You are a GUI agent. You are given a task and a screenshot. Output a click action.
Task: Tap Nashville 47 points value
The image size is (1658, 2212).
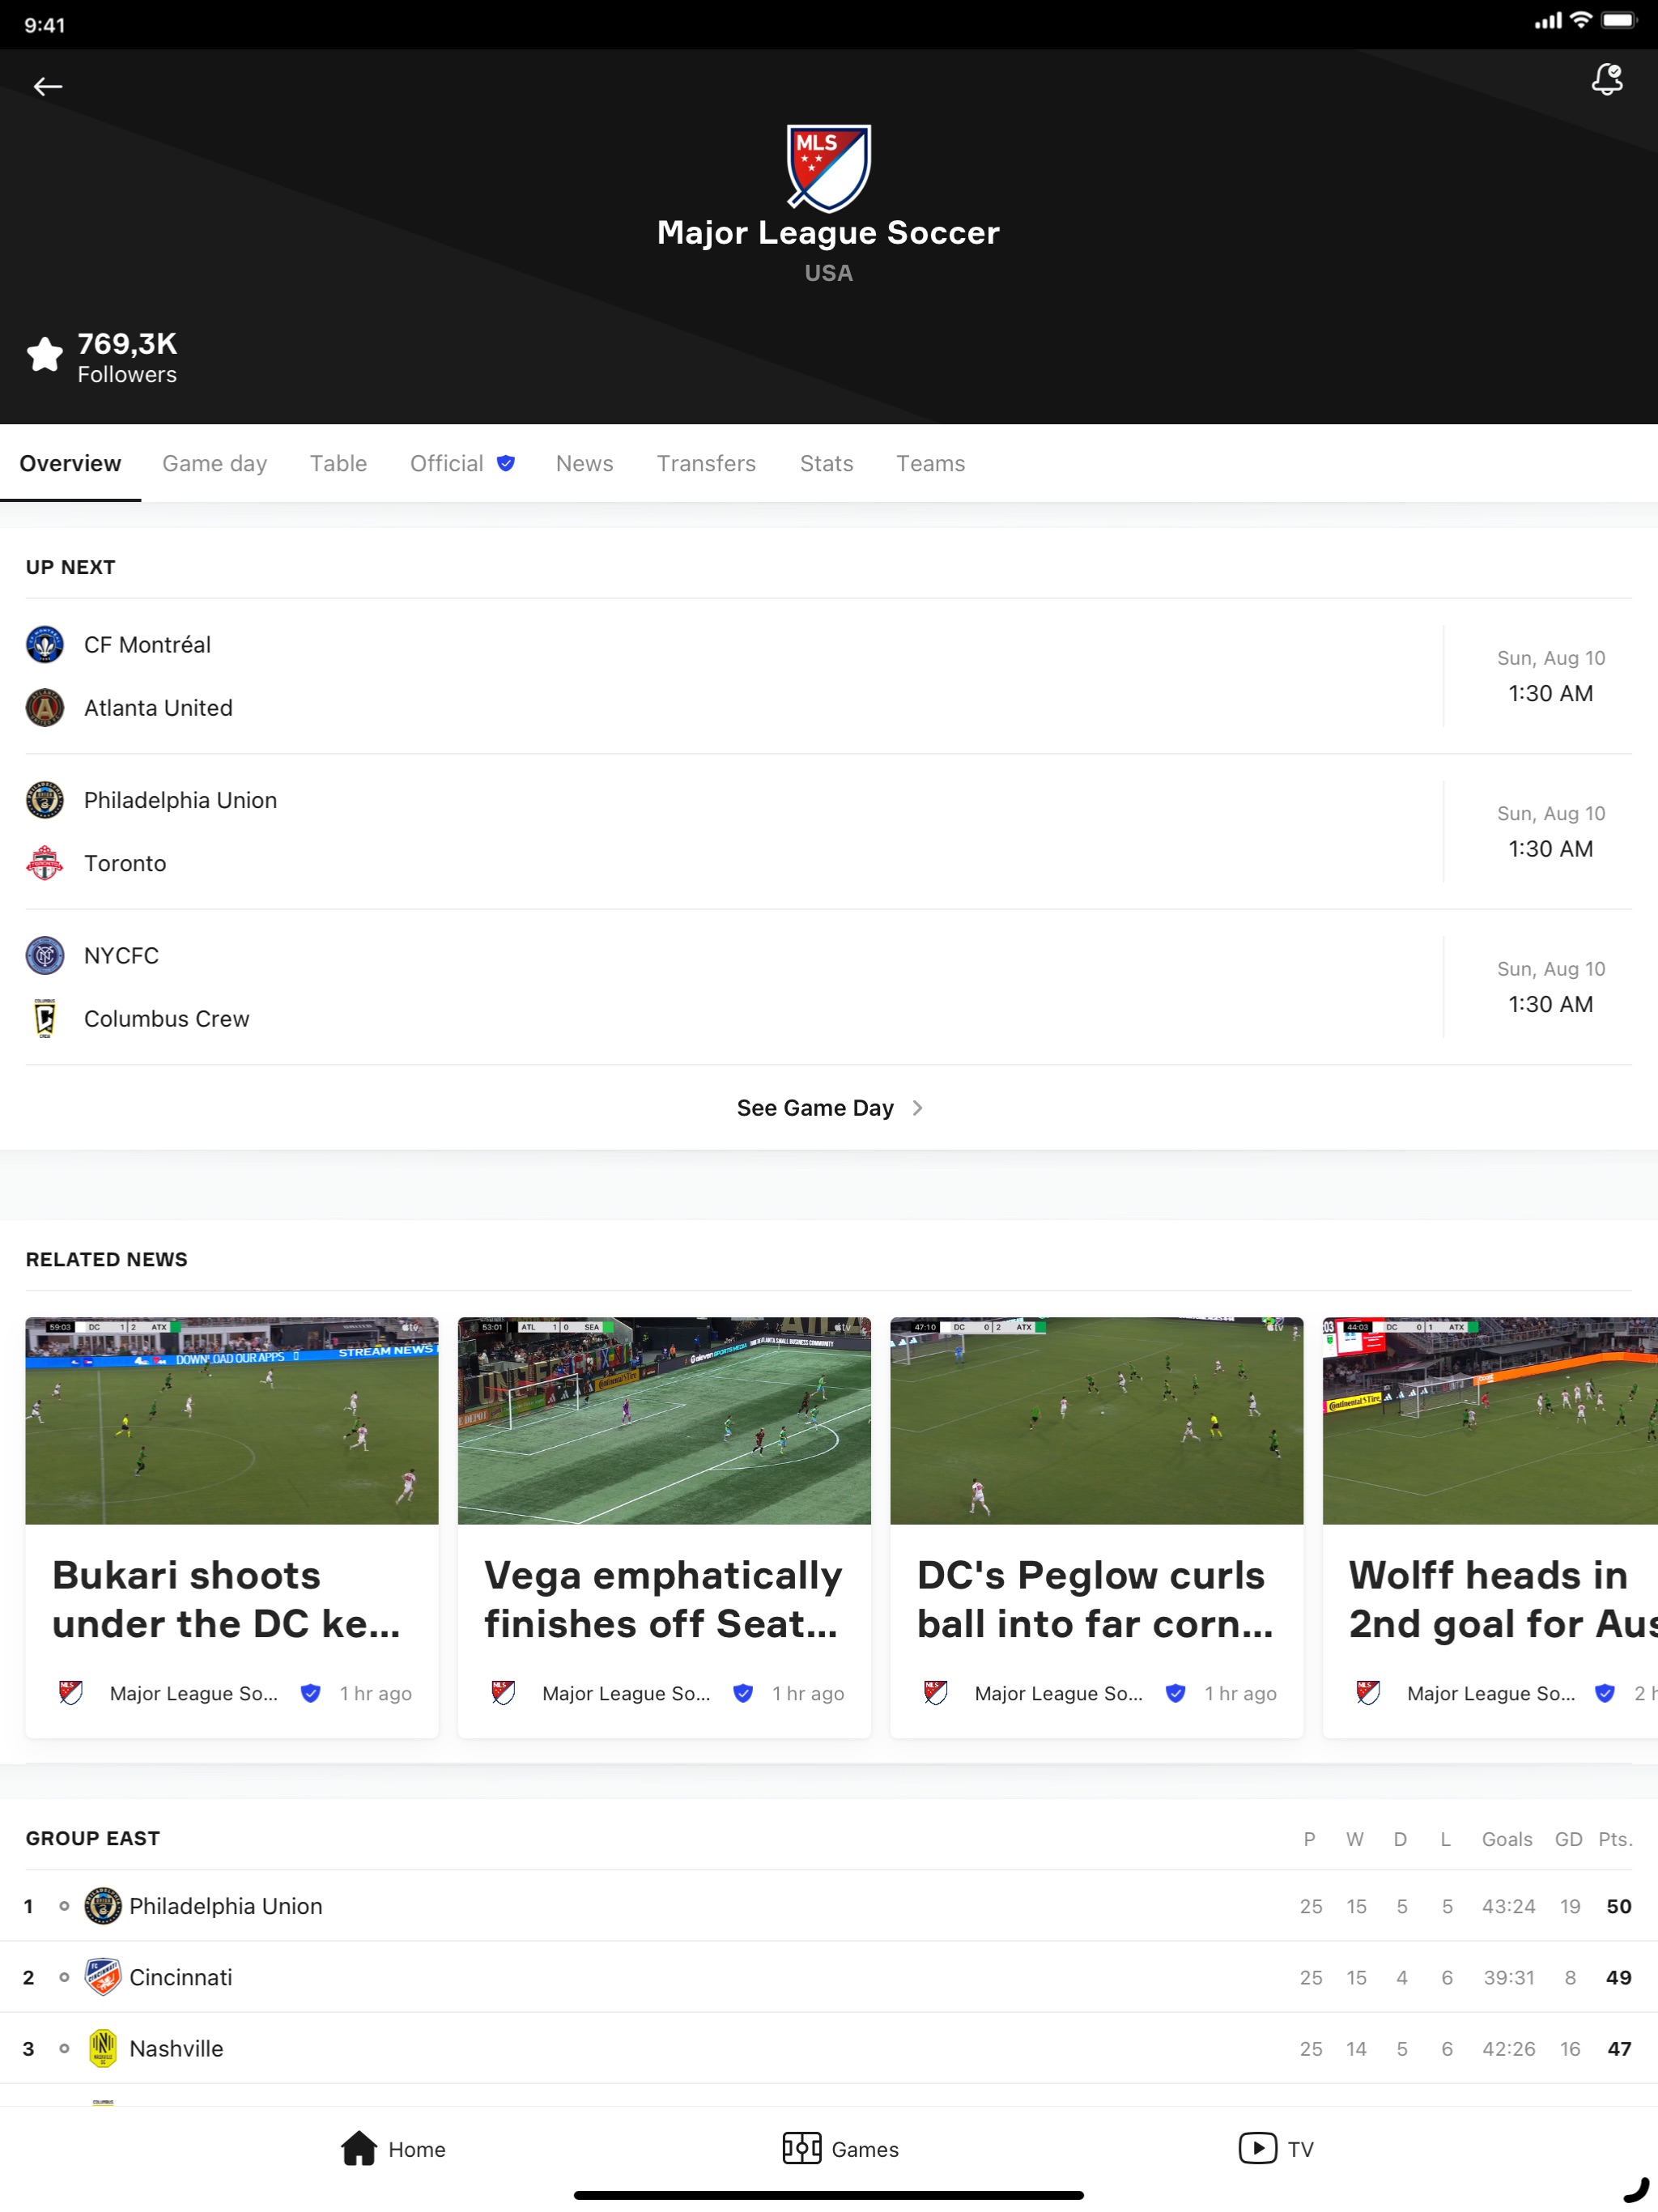(x=1618, y=2048)
